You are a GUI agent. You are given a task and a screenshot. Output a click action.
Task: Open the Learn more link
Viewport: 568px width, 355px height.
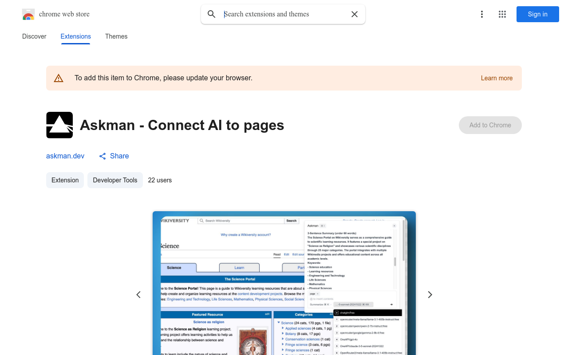coord(497,78)
